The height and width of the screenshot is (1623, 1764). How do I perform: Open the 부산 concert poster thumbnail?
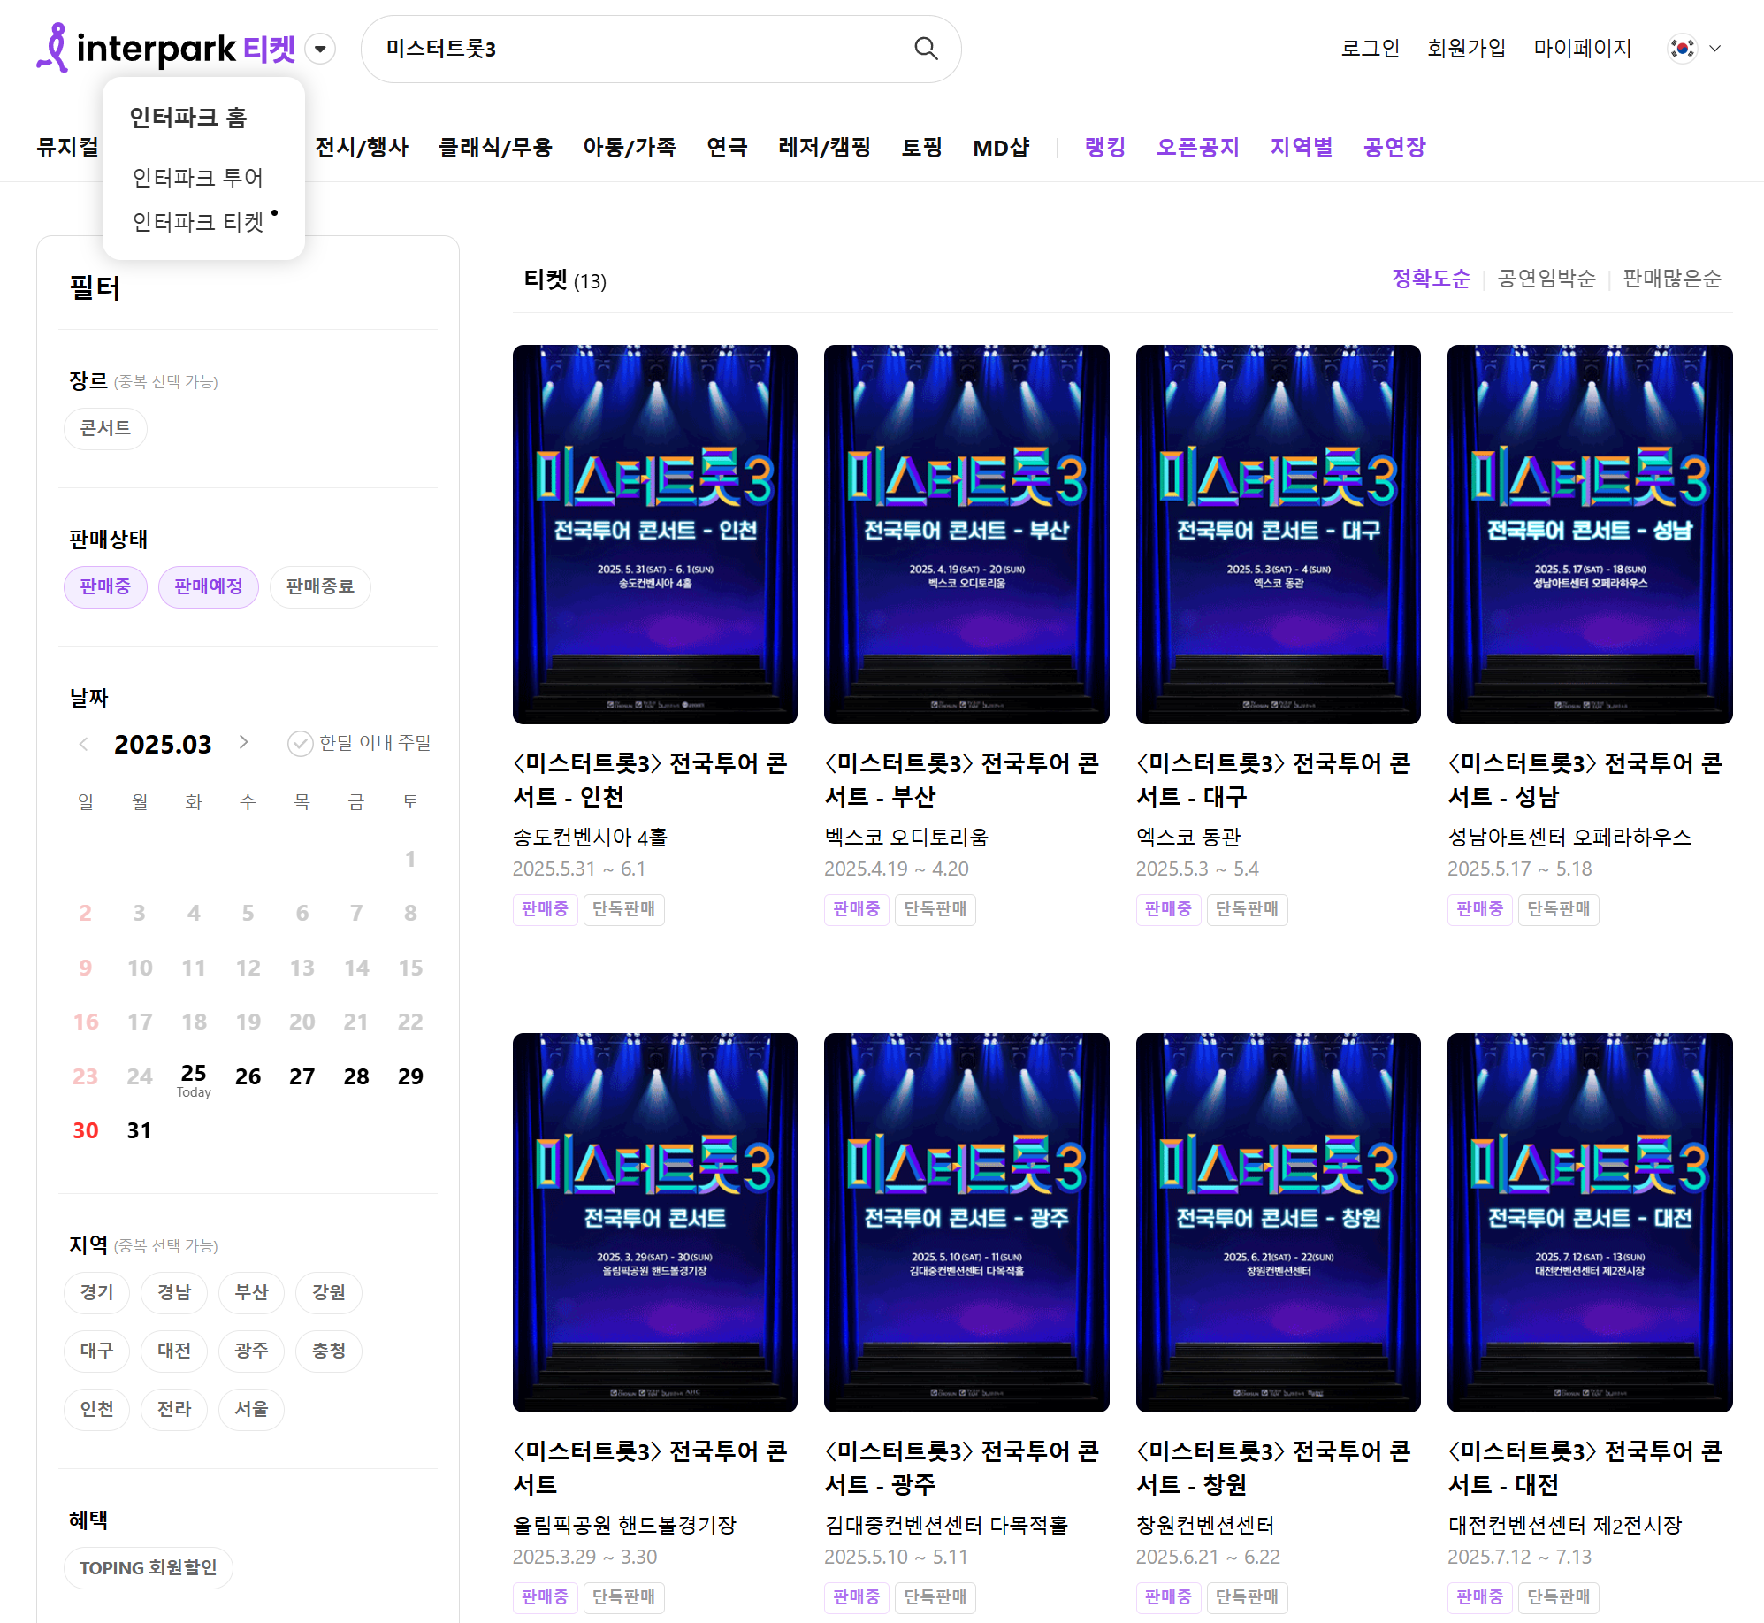(x=966, y=534)
